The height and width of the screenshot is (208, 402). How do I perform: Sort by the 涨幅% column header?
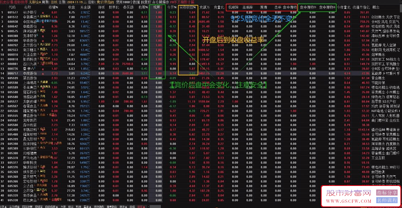pyautogui.click(x=53, y=7)
